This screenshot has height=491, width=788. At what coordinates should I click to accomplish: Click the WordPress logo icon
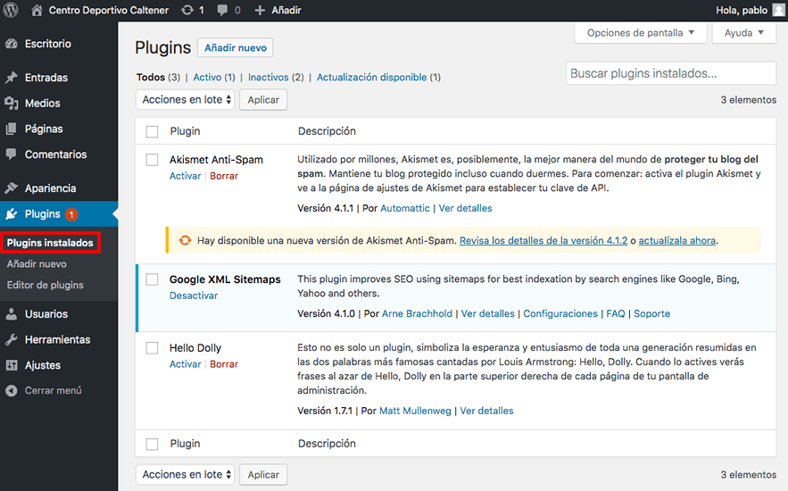point(11,10)
